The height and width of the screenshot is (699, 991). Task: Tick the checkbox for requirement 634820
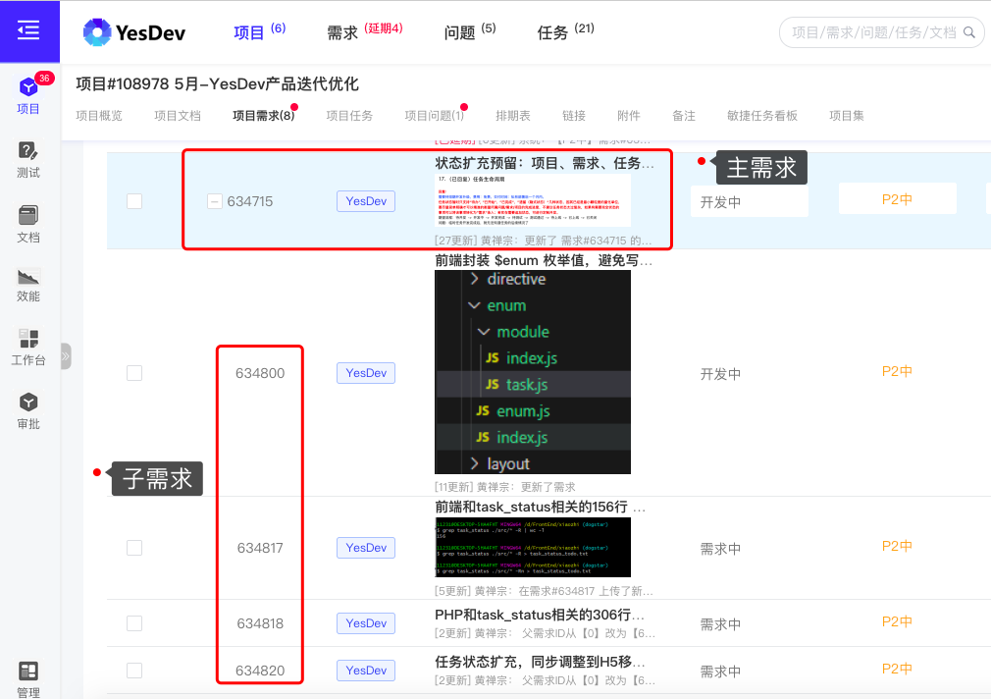tap(134, 671)
